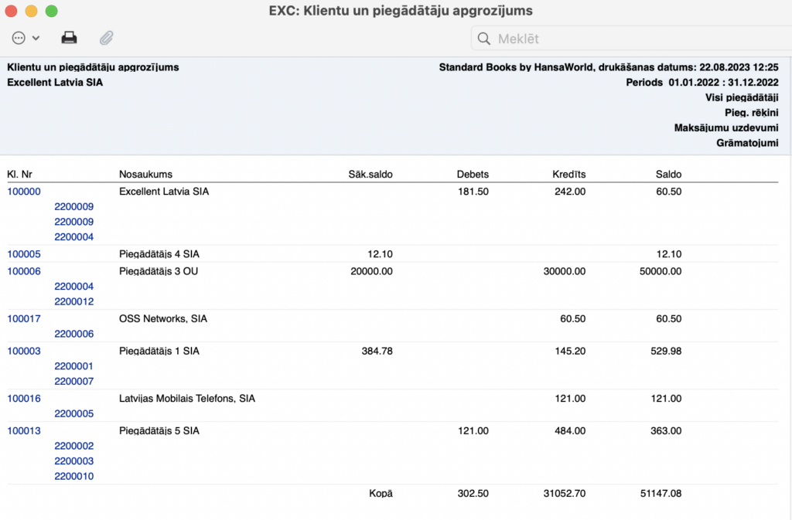
Task: Open attachments with the paperclip icon
Action: 107,38
